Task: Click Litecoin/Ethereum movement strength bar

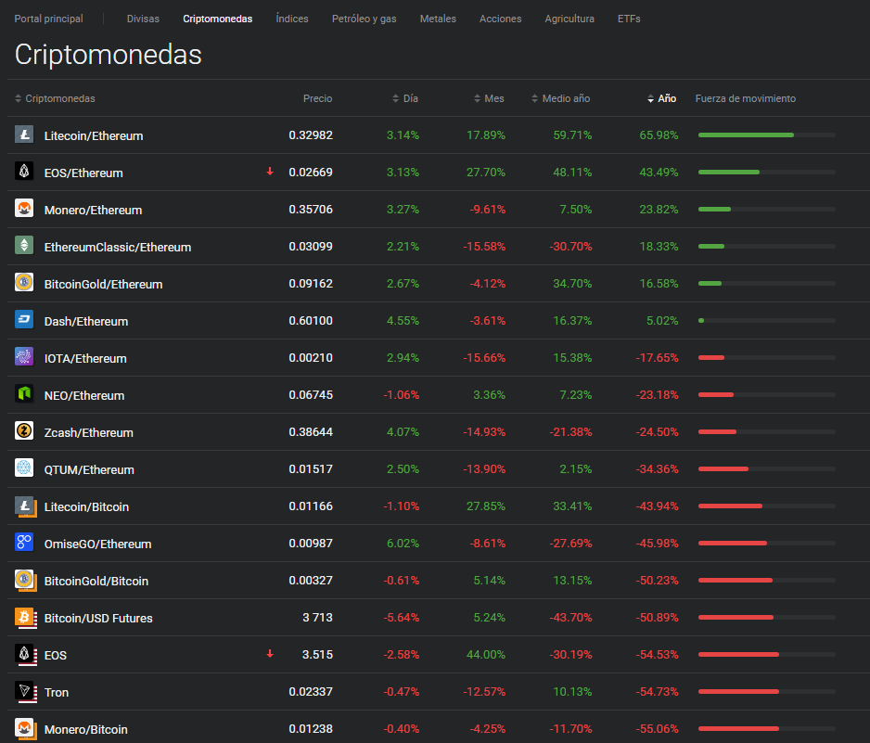Action: 767,135
